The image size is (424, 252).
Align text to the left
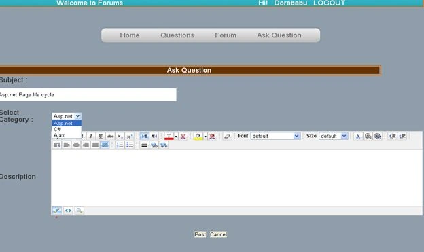[x=67, y=145]
